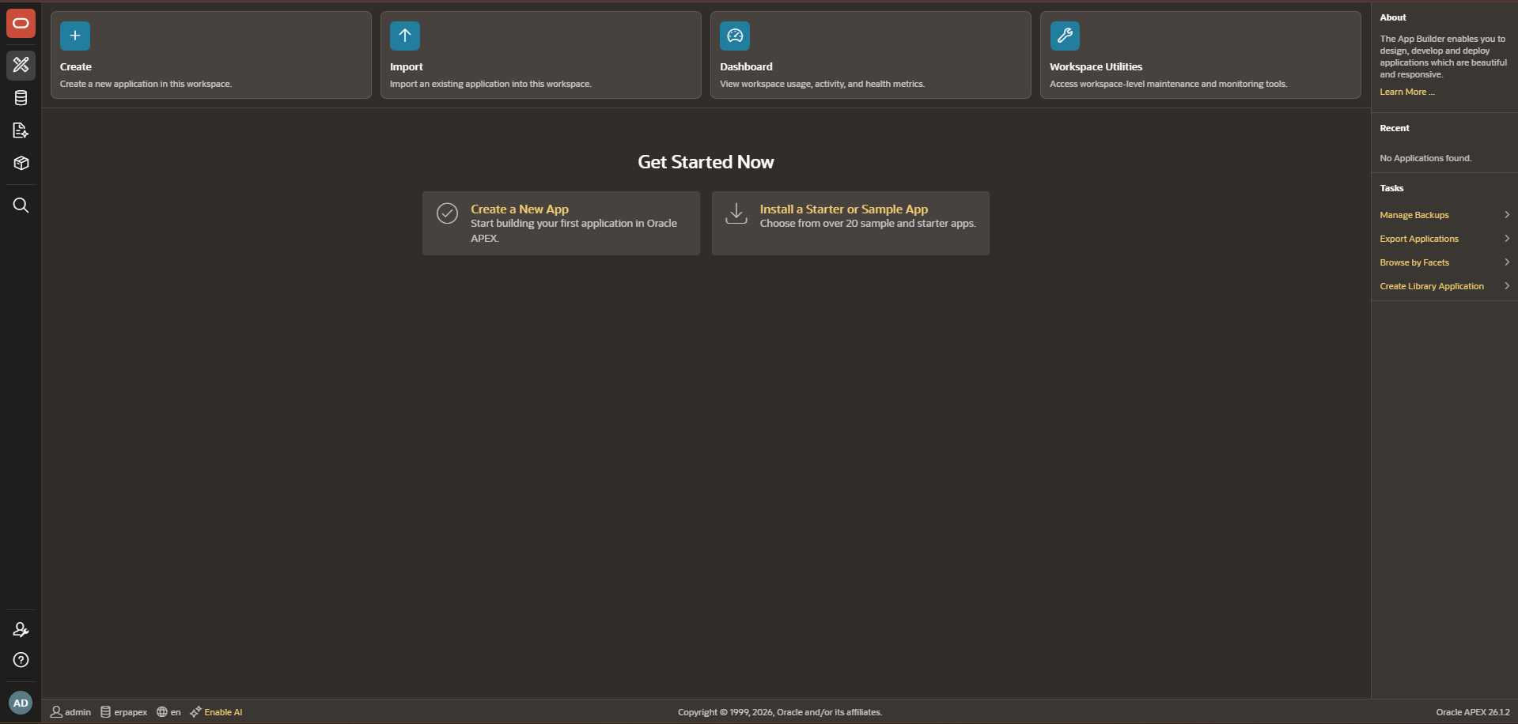Image resolution: width=1518 pixels, height=724 pixels.
Task: Click the user icon beside admin in status bar
Action: click(x=56, y=712)
